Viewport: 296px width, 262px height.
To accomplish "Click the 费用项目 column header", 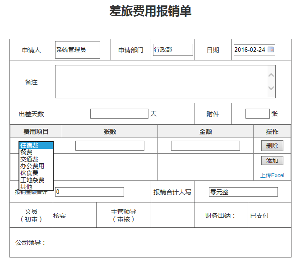I will coord(36,132).
